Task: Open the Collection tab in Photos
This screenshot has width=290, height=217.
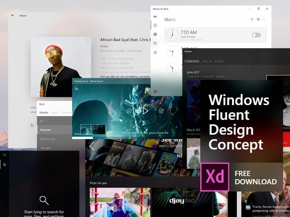Action: click(192, 61)
